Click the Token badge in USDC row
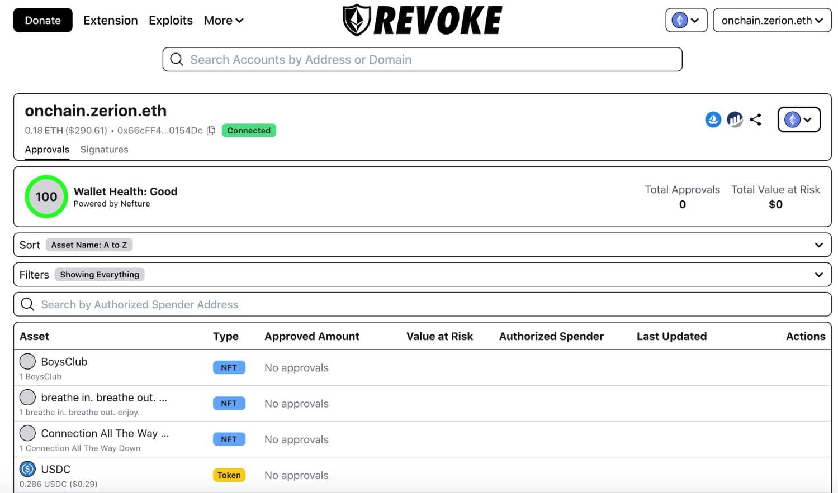Screen dimensions: 838x493 [229, 475]
